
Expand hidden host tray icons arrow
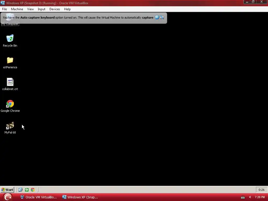[250, 197]
